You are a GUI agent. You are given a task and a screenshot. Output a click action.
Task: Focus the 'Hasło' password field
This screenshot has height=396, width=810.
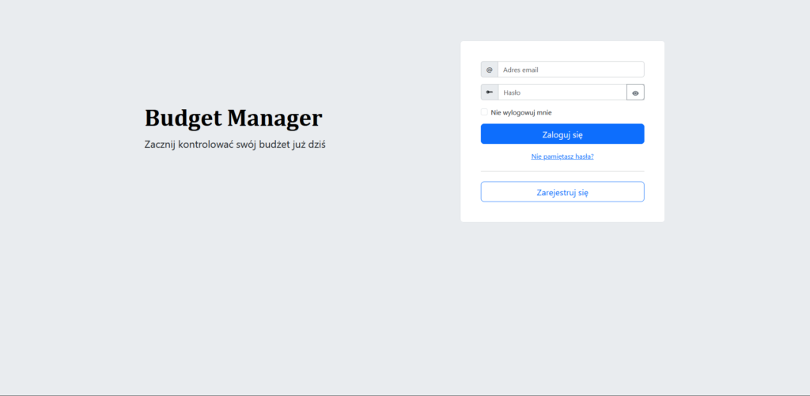(x=562, y=92)
